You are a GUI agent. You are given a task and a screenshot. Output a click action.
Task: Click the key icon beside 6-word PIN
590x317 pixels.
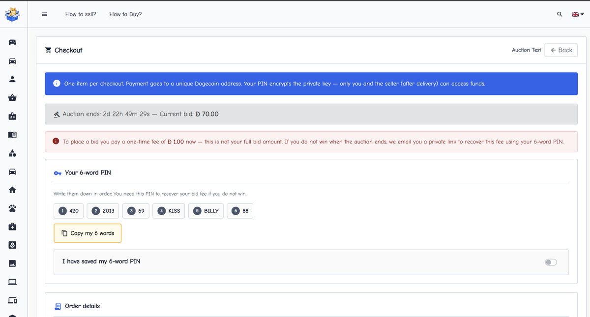58,173
